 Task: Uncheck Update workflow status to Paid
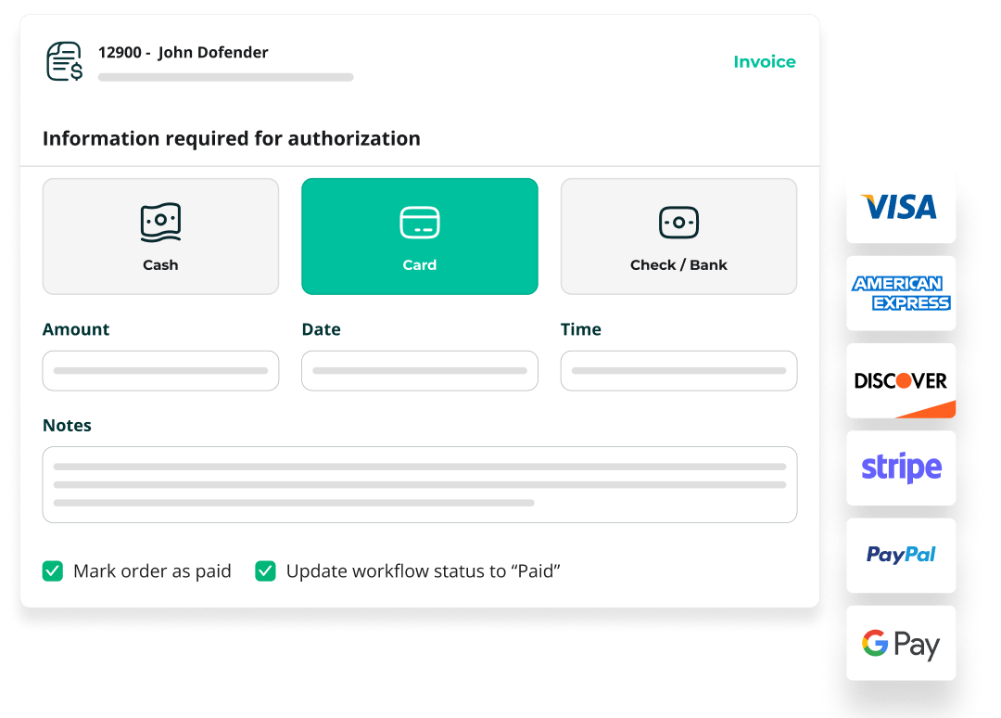(265, 571)
